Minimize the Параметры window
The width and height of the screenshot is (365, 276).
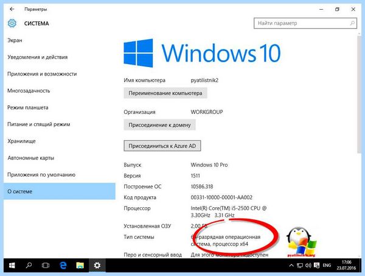click(x=321, y=9)
